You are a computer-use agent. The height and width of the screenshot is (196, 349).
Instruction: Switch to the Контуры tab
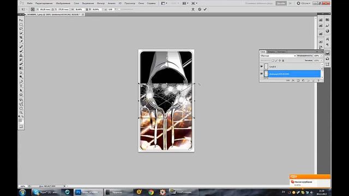[x=281, y=52]
